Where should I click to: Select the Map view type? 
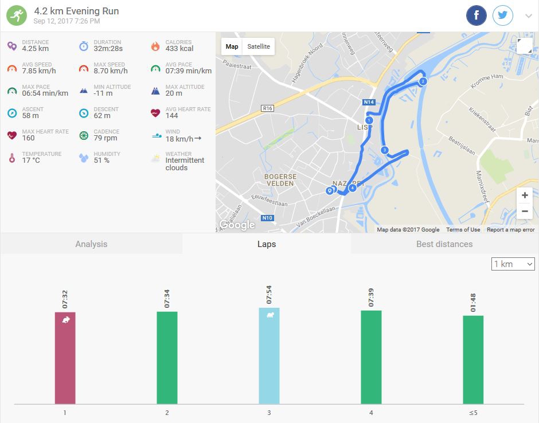pyautogui.click(x=232, y=46)
